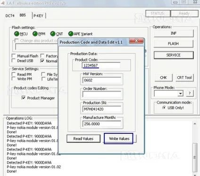Select the last P-key nokia module version 01.02 log line

point(34,167)
